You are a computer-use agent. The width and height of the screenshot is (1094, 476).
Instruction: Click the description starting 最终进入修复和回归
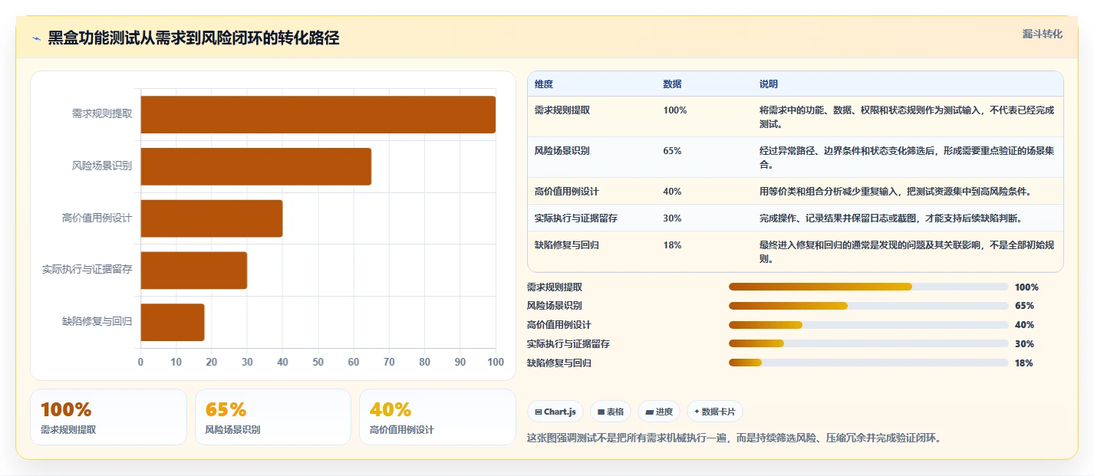907,251
